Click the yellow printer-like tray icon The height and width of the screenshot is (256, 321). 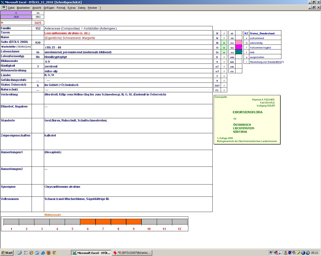coord(298,253)
